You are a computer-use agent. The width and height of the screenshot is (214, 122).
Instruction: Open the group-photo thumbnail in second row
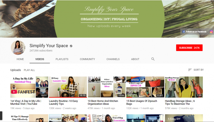(68, 118)
